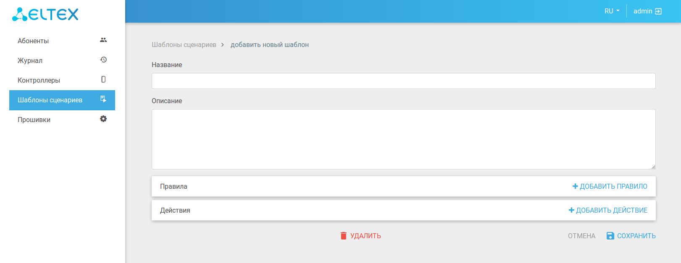Click the scenario templates icon

coord(103,99)
